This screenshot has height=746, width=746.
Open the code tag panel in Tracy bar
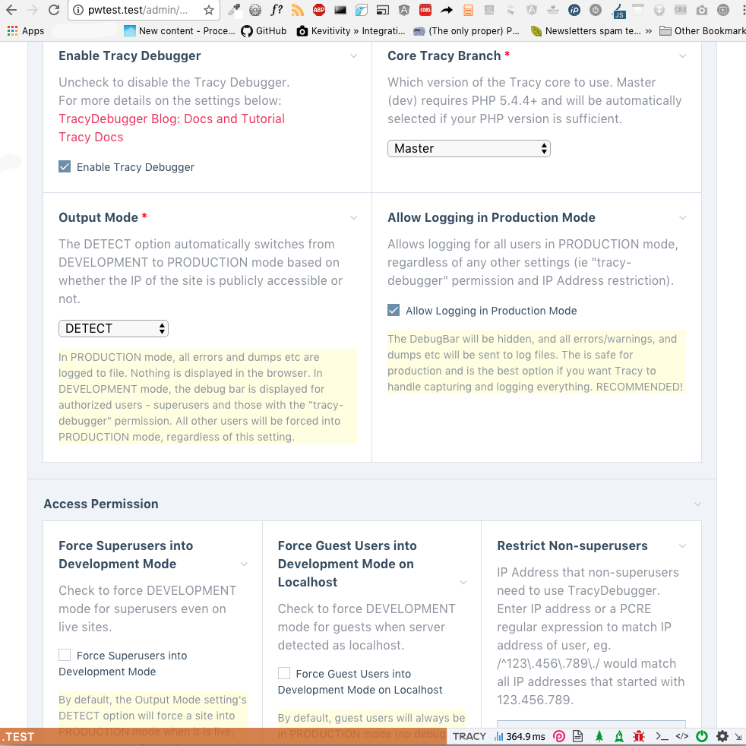click(681, 736)
